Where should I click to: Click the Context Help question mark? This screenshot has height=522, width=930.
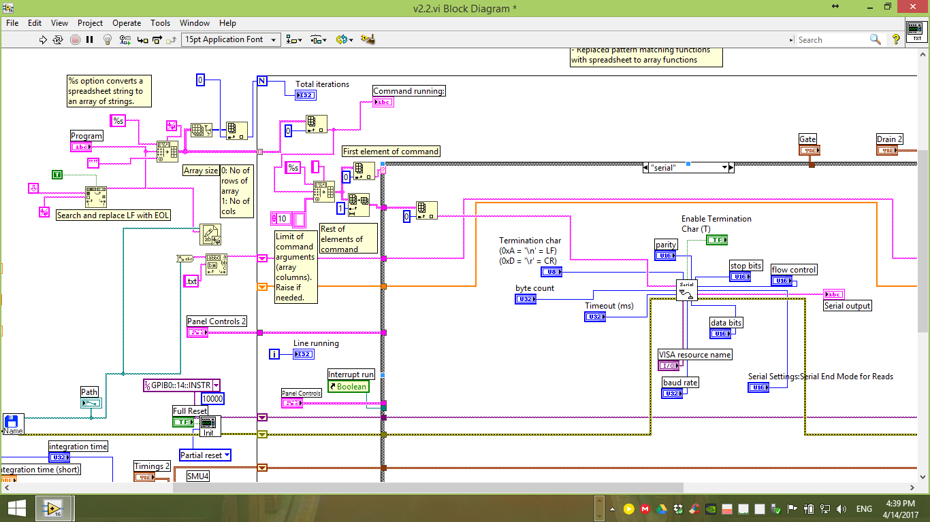896,39
